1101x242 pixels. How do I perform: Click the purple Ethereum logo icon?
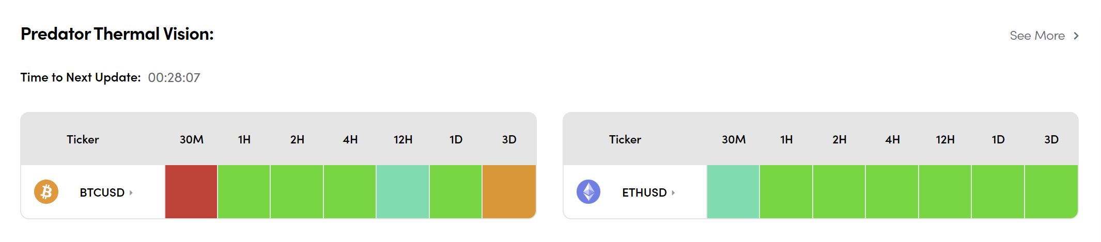(588, 192)
